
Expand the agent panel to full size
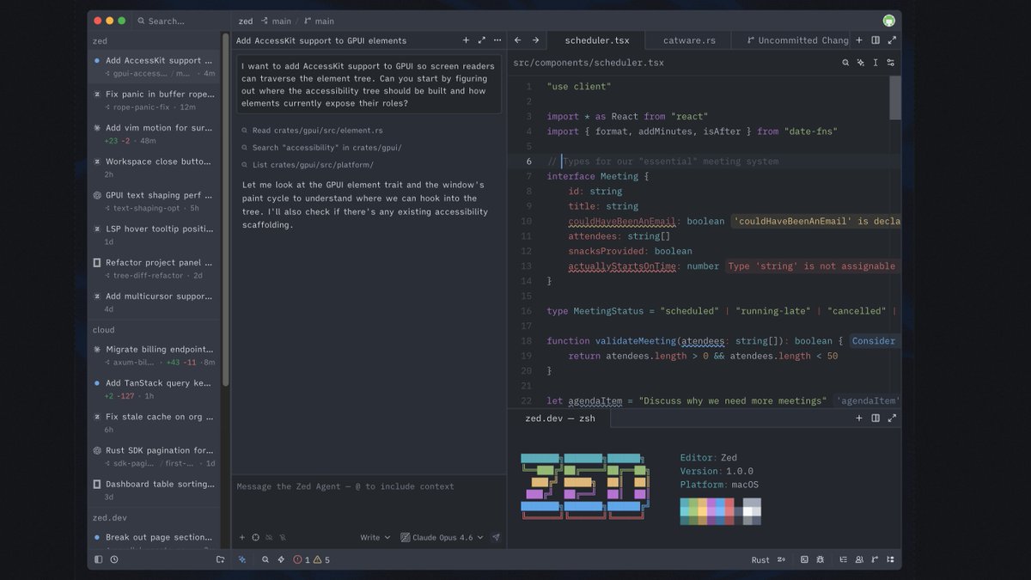pos(482,40)
